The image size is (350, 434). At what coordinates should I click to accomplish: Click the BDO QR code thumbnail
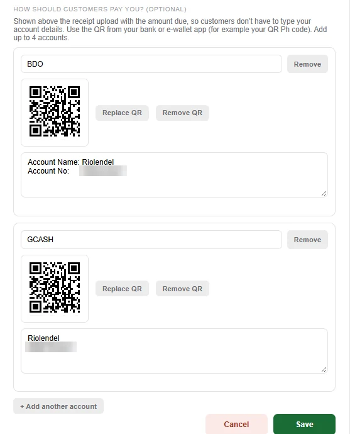tap(55, 113)
